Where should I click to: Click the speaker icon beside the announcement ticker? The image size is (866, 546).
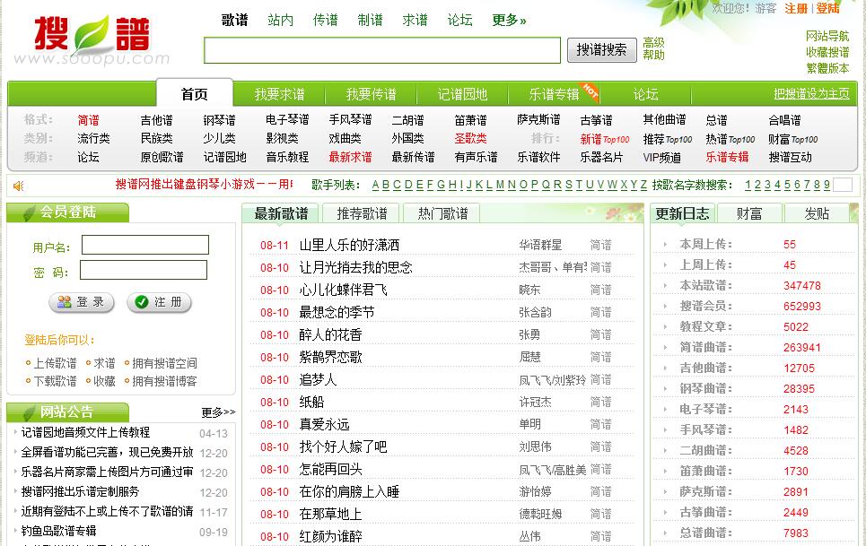tap(18, 186)
